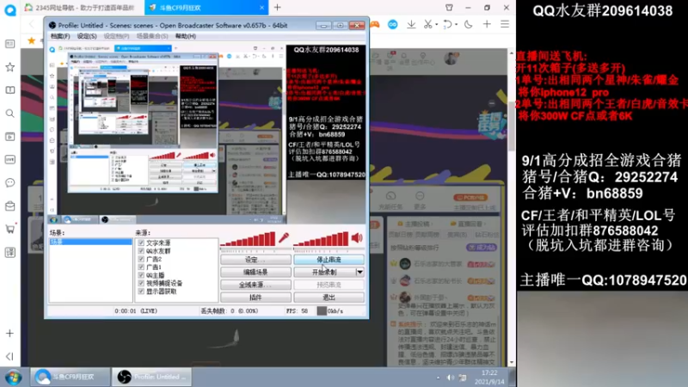Open 斗鱼CF9月狂欢 taskbar item
The height and width of the screenshot is (387, 688).
71,377
